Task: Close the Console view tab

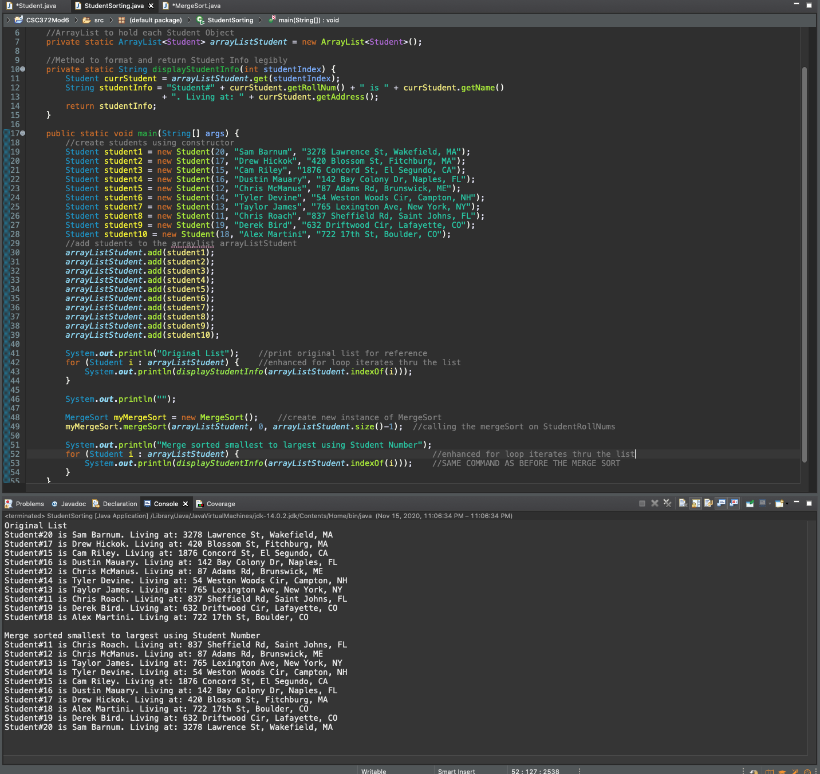Action: point(186,504)
